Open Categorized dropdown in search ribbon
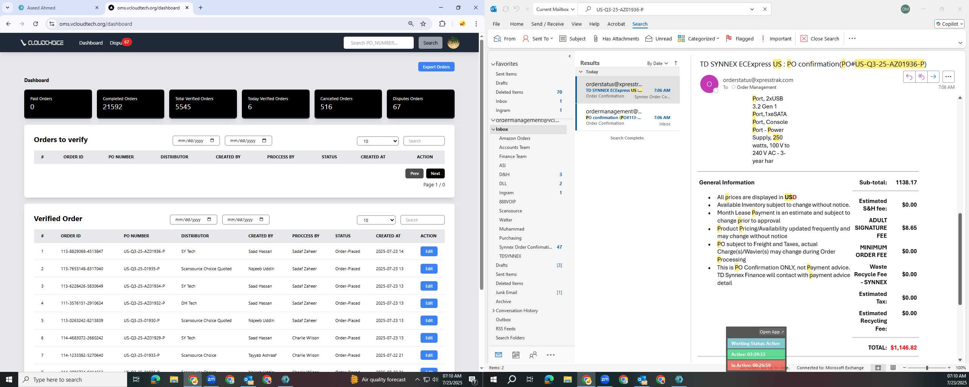 point(698,39)
